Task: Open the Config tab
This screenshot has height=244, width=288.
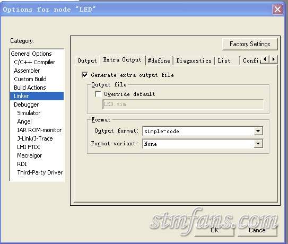Action: (x=251, y=60)
